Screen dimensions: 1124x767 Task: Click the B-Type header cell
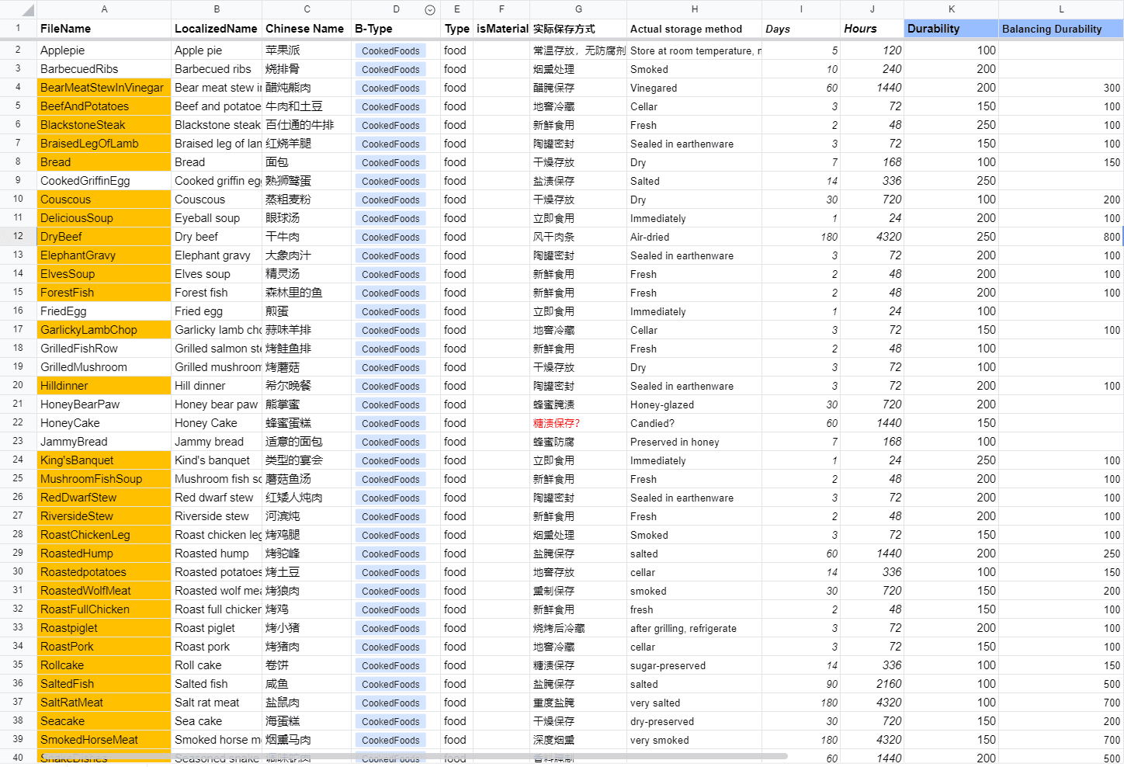click(x=396, y=29)
